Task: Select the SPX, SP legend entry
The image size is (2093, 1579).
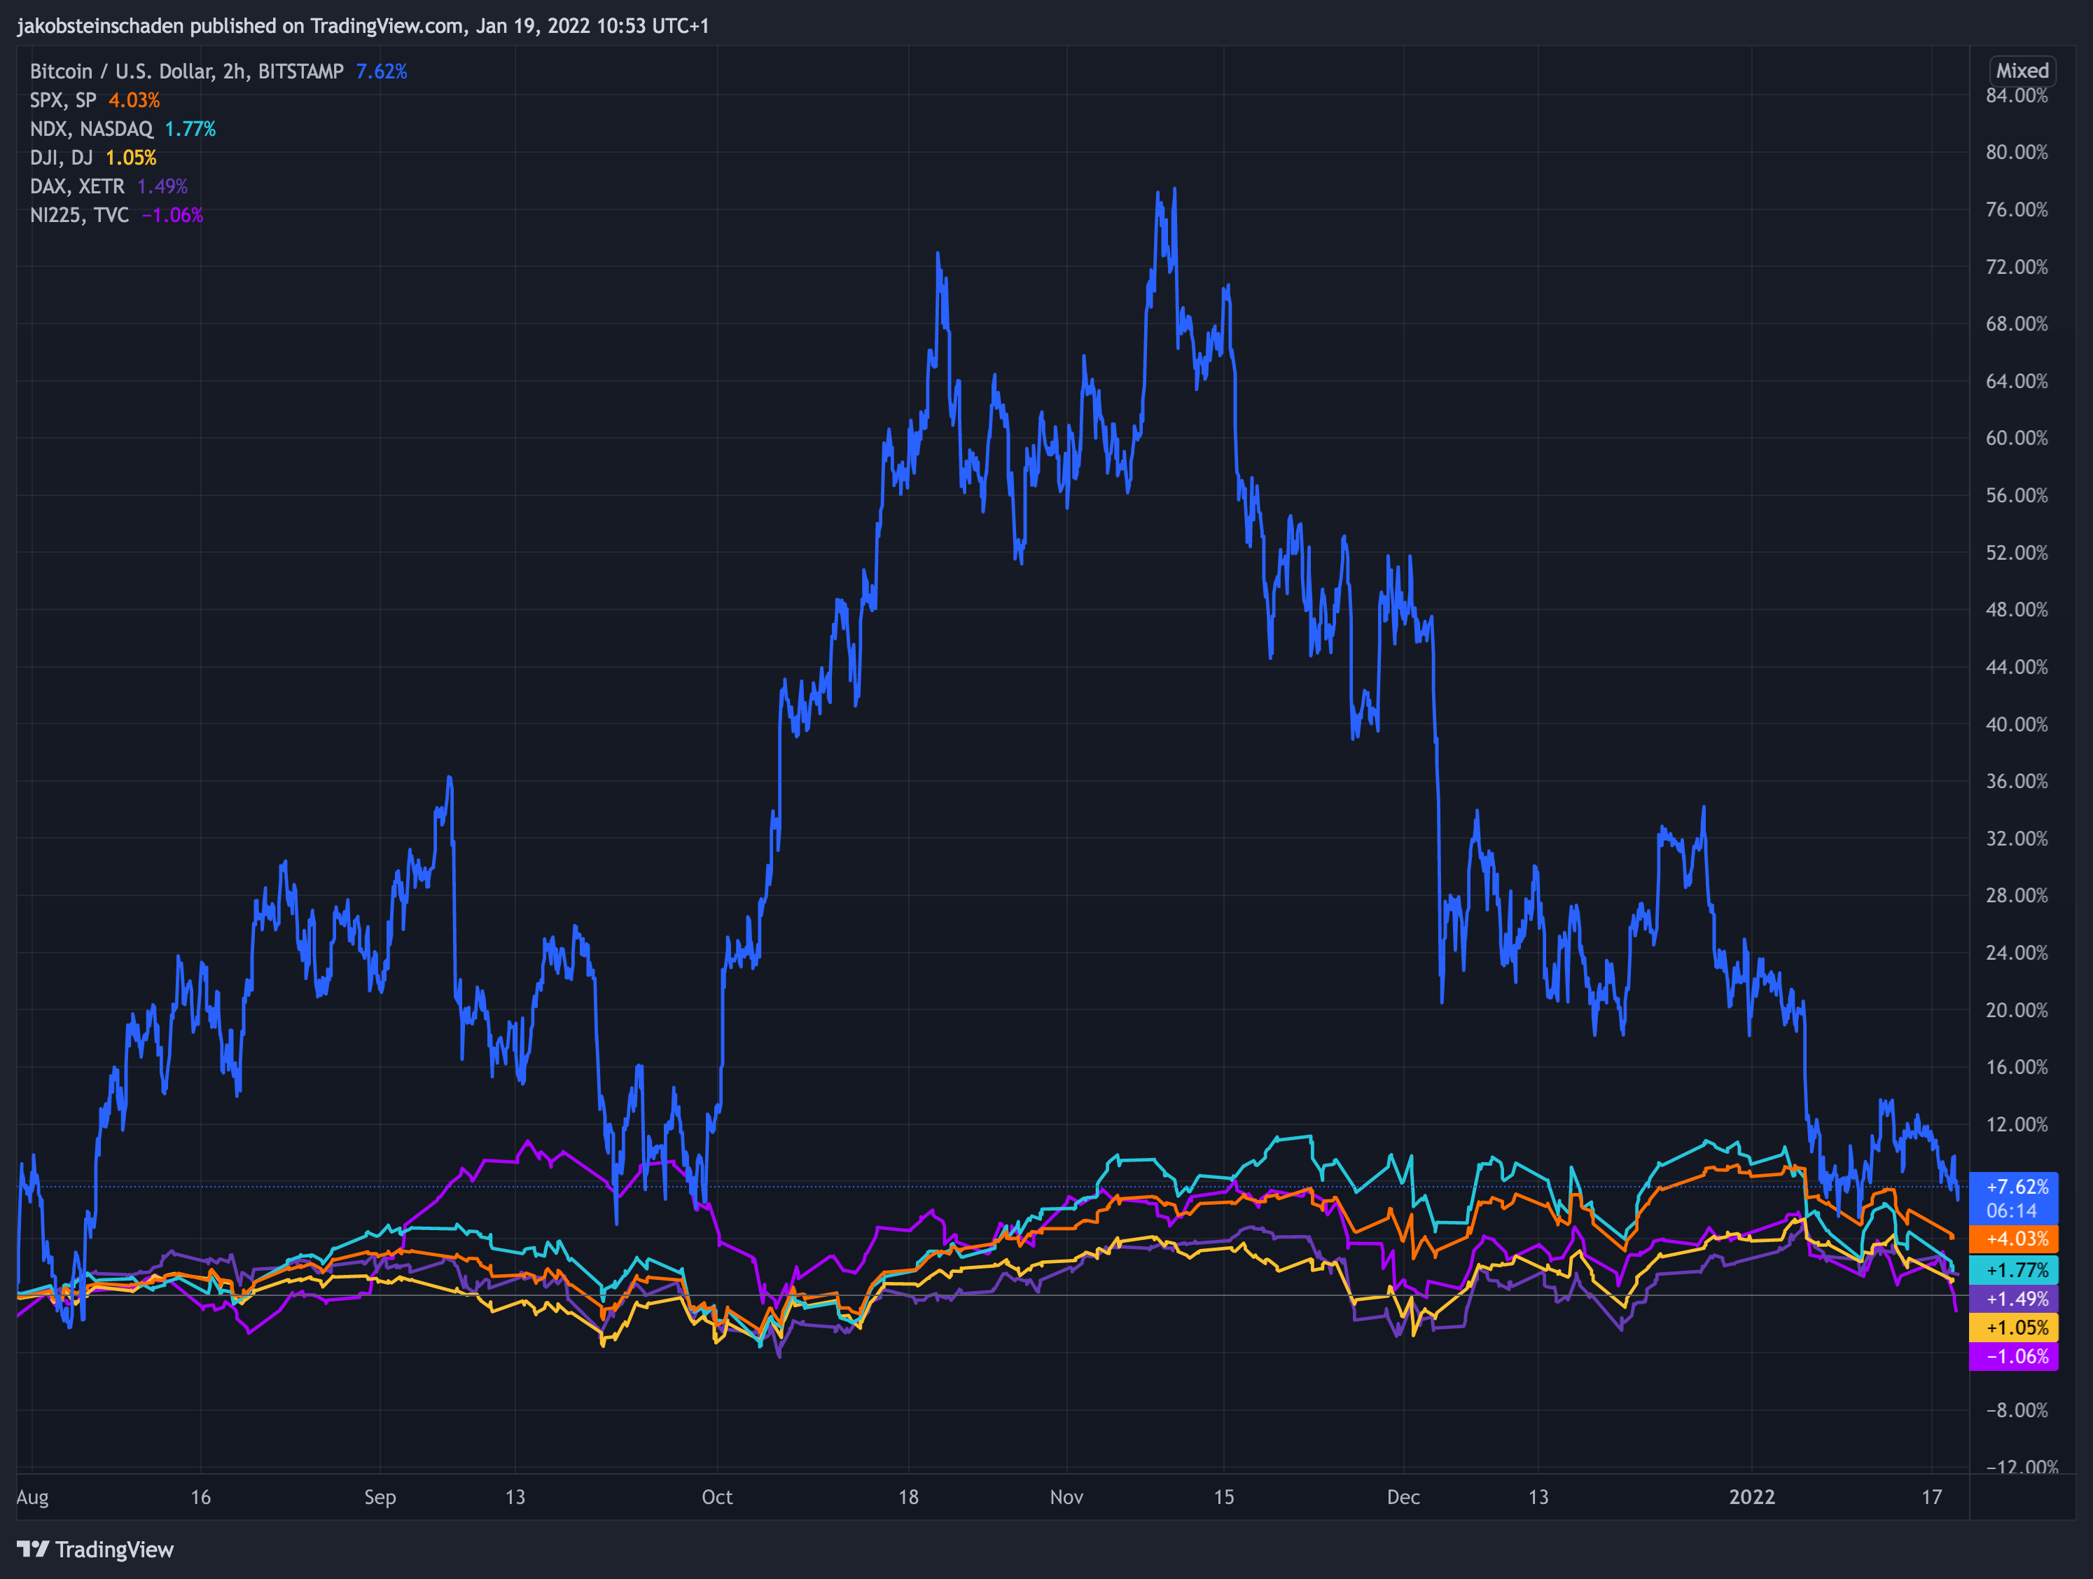Action: click(x=62, y=100)
